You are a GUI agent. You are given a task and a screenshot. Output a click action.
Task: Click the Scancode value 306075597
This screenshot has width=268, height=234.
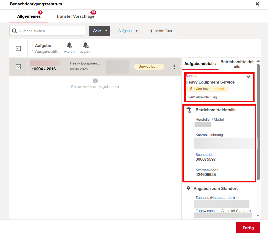(x=206, y=159)
